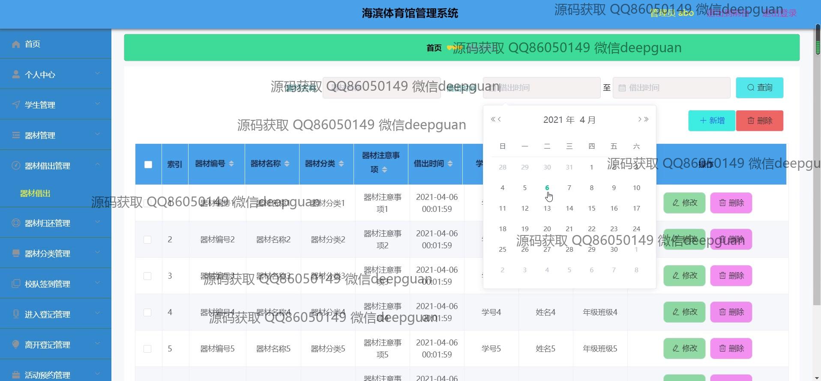Screen dimensions: 821x381
Task: Advance calendar to next month
Action: pos(639,119)
